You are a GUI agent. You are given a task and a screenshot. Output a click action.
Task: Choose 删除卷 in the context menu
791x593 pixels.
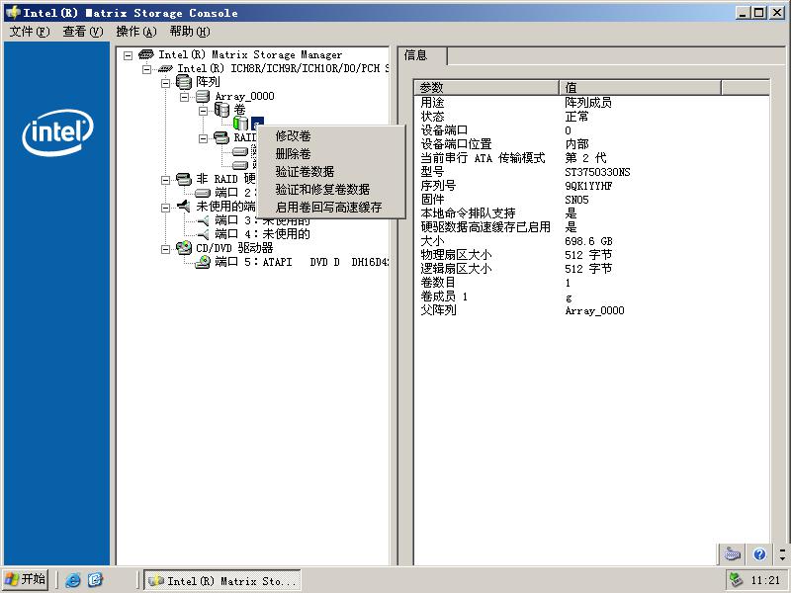tap(293, 154)
